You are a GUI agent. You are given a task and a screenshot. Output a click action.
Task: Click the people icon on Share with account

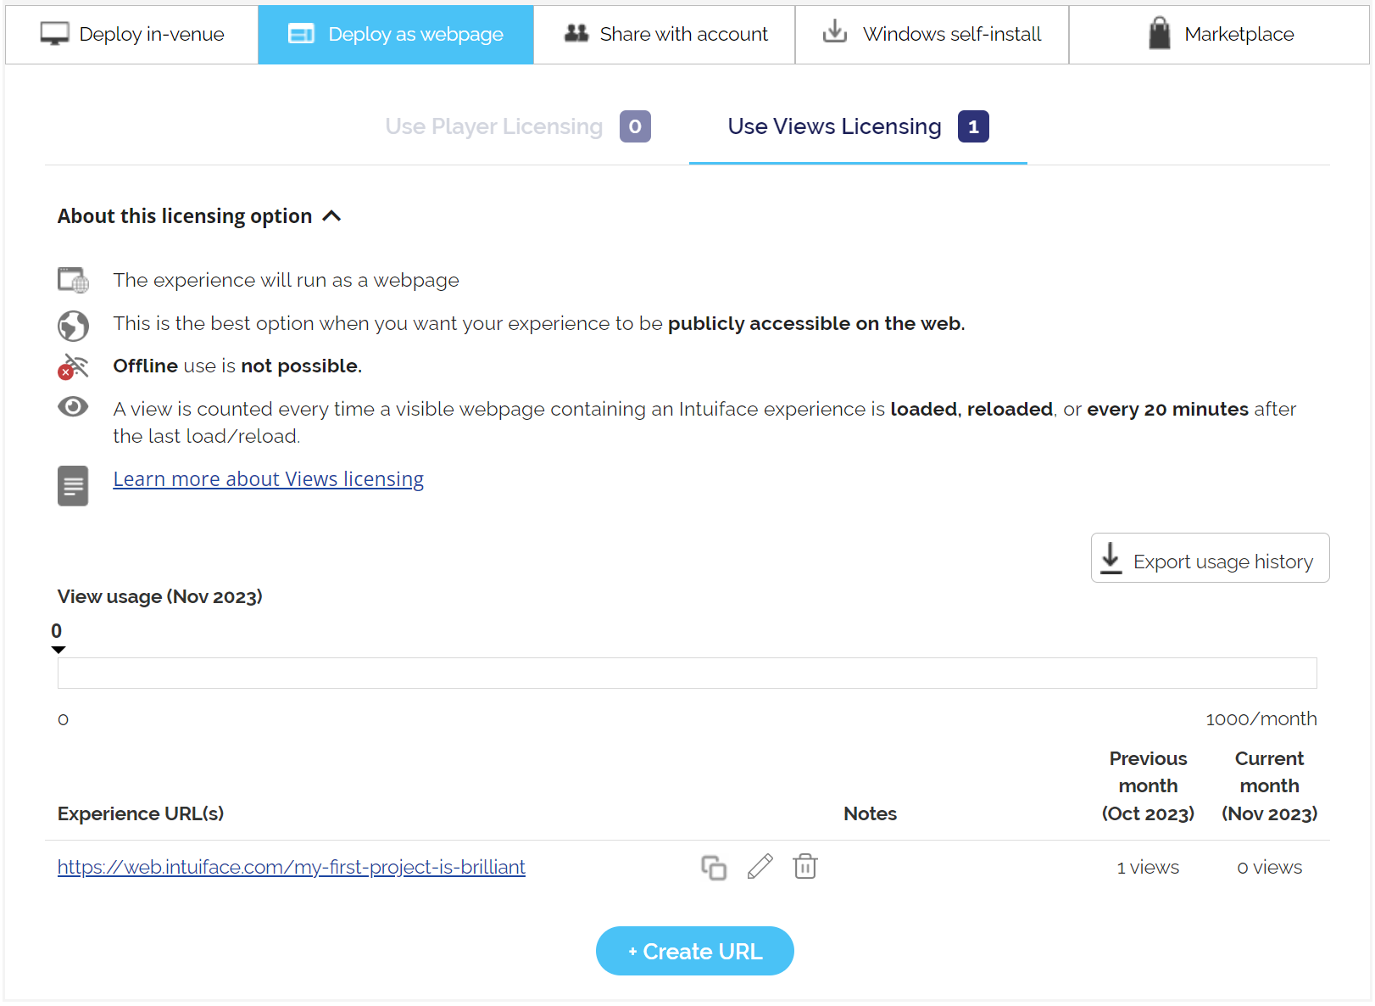[x=575, y=32]
